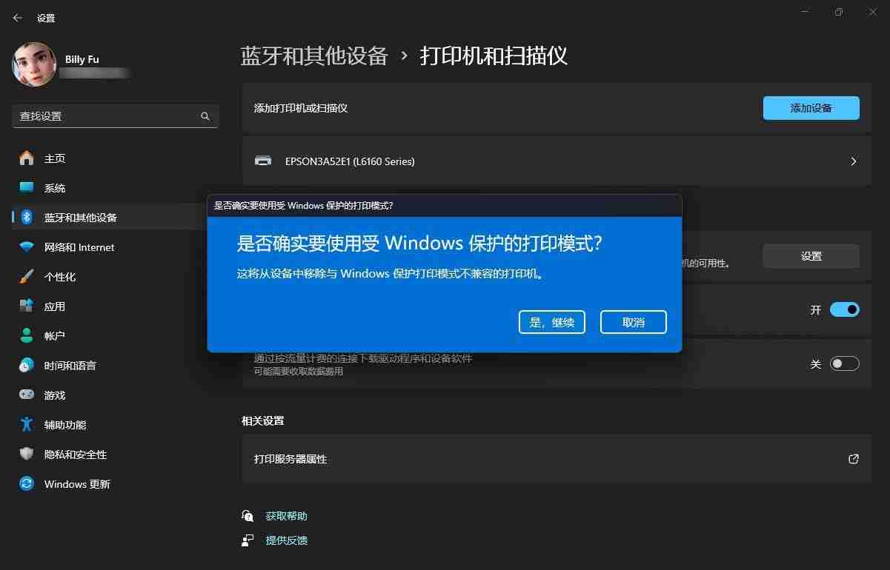Screen dimensions: 890x570
Task: Enable the metered-connection download toggle marked 关
Action: [x=844, y=363]
